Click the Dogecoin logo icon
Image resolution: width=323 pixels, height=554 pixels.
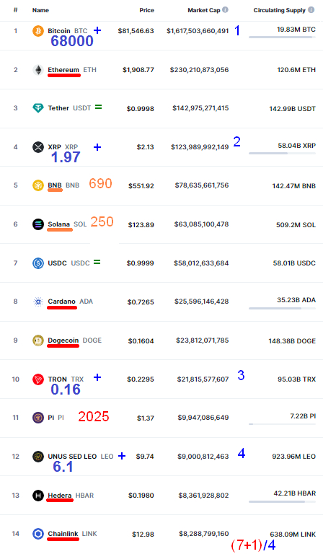(38, 340)
